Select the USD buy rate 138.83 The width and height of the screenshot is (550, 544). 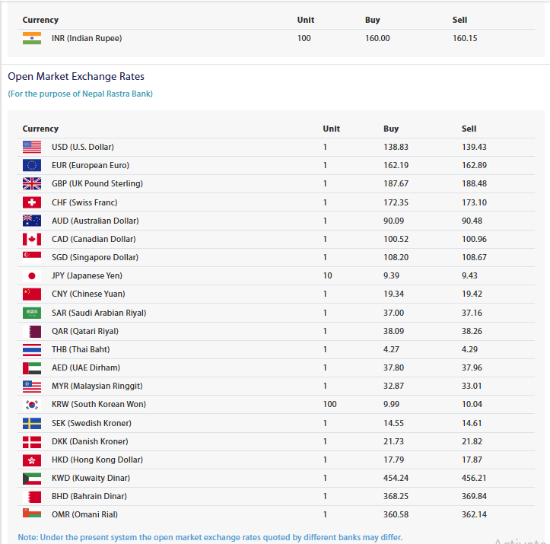[x=396, y=147]
